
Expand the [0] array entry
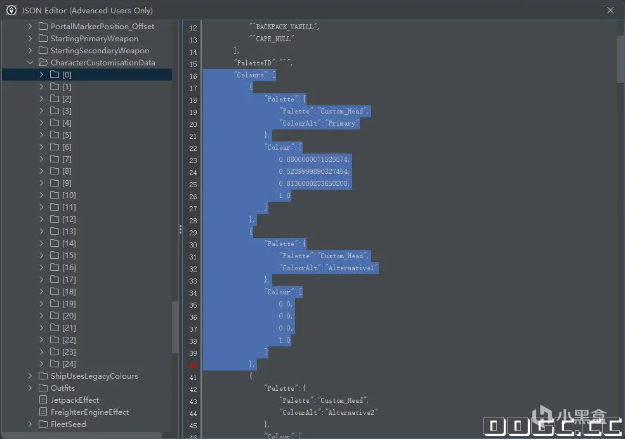point(41,74)
